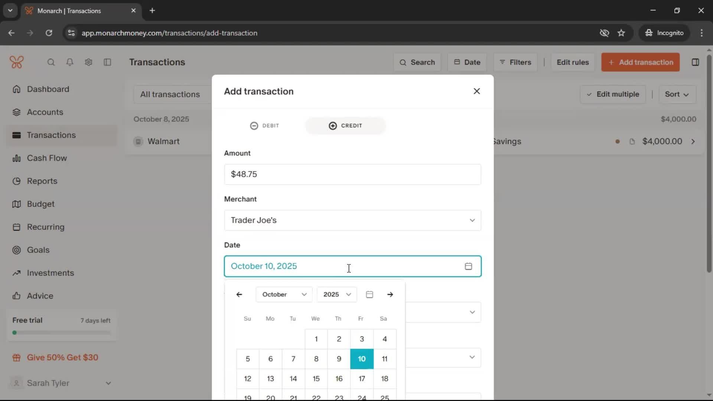The width and height of the screenshot is (713, 401).
Task: Collapse sidebar using panel icon
Action: (107, 62)
